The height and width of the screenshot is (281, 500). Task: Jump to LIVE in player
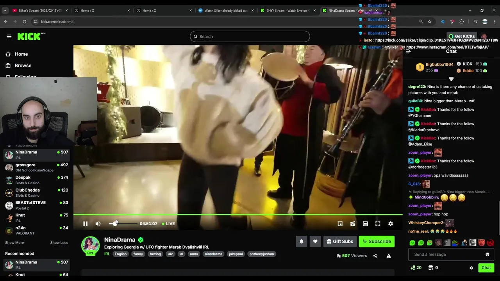click(168, 224)
